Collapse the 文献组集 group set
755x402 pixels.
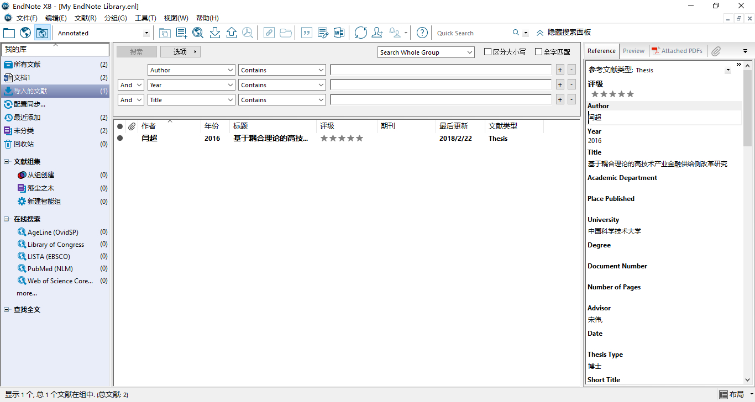coord(7,162)
